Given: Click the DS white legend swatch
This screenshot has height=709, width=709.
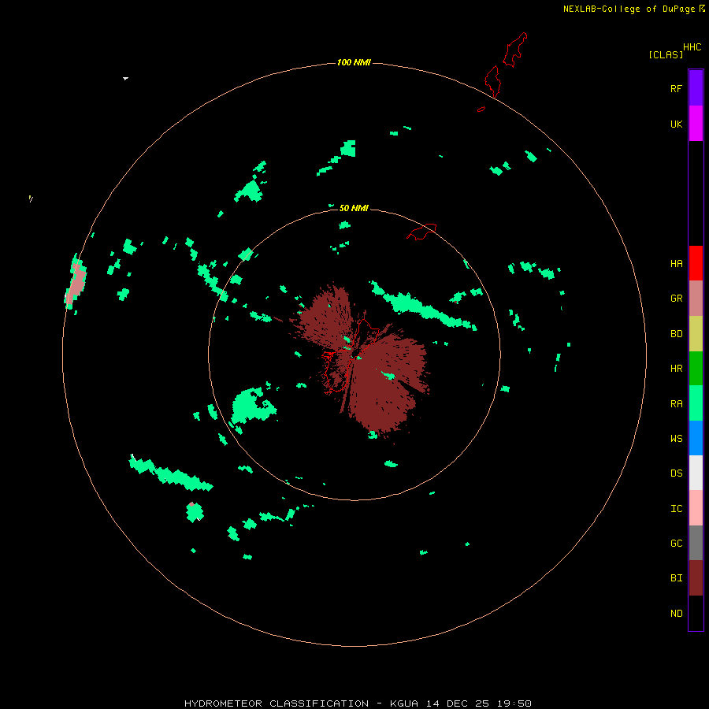Looking at the screenshot, I should click(696, 473).
